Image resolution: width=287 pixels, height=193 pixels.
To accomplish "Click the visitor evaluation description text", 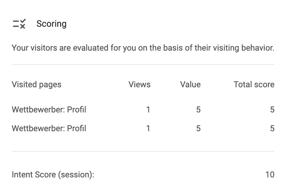I will (143, 48).
